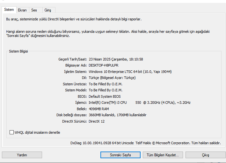Click the Sistem Üreticisi value text
Image resolution: width=226 pixels, height=163 pixels.
click(x=106, y=84)
